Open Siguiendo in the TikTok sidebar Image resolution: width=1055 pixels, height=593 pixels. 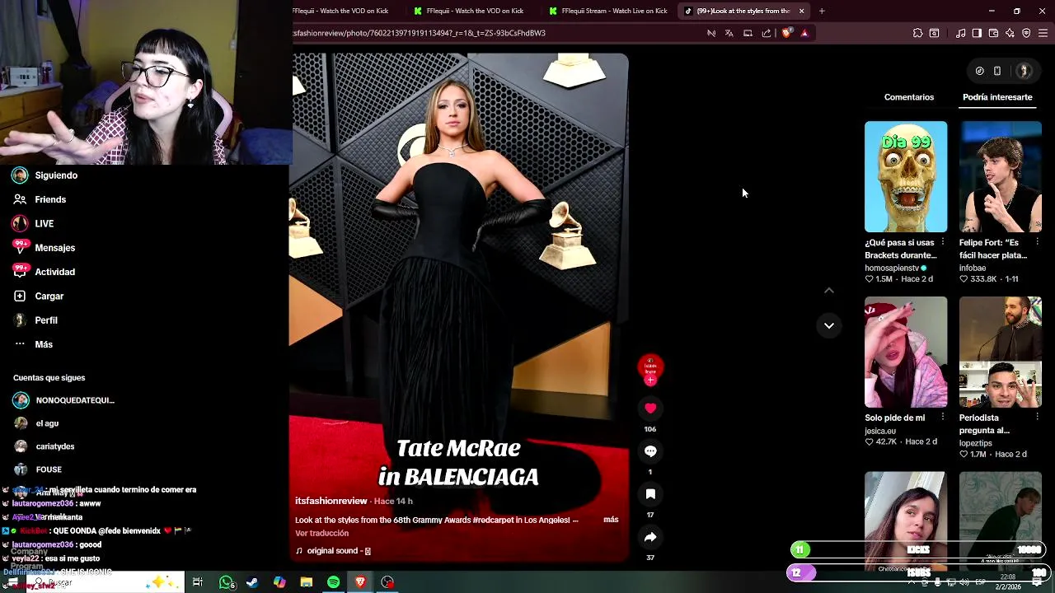[45, 175]
